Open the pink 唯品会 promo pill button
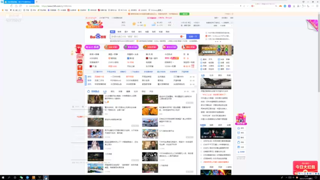The height and width of the screenshot is (180, 320). (x=92, y=47)
